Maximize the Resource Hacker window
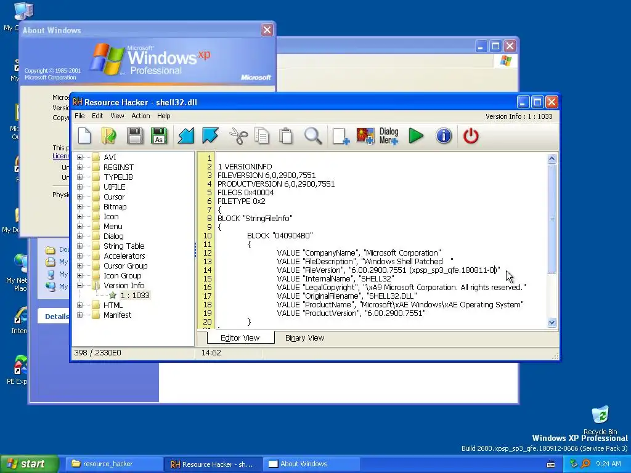This screenshot has width=631, height=473. click(x=537, y=102)
